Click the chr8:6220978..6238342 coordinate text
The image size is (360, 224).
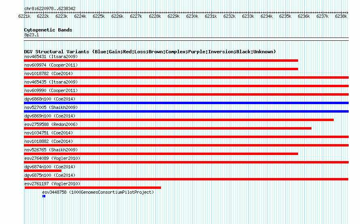[x=50, y=8]
